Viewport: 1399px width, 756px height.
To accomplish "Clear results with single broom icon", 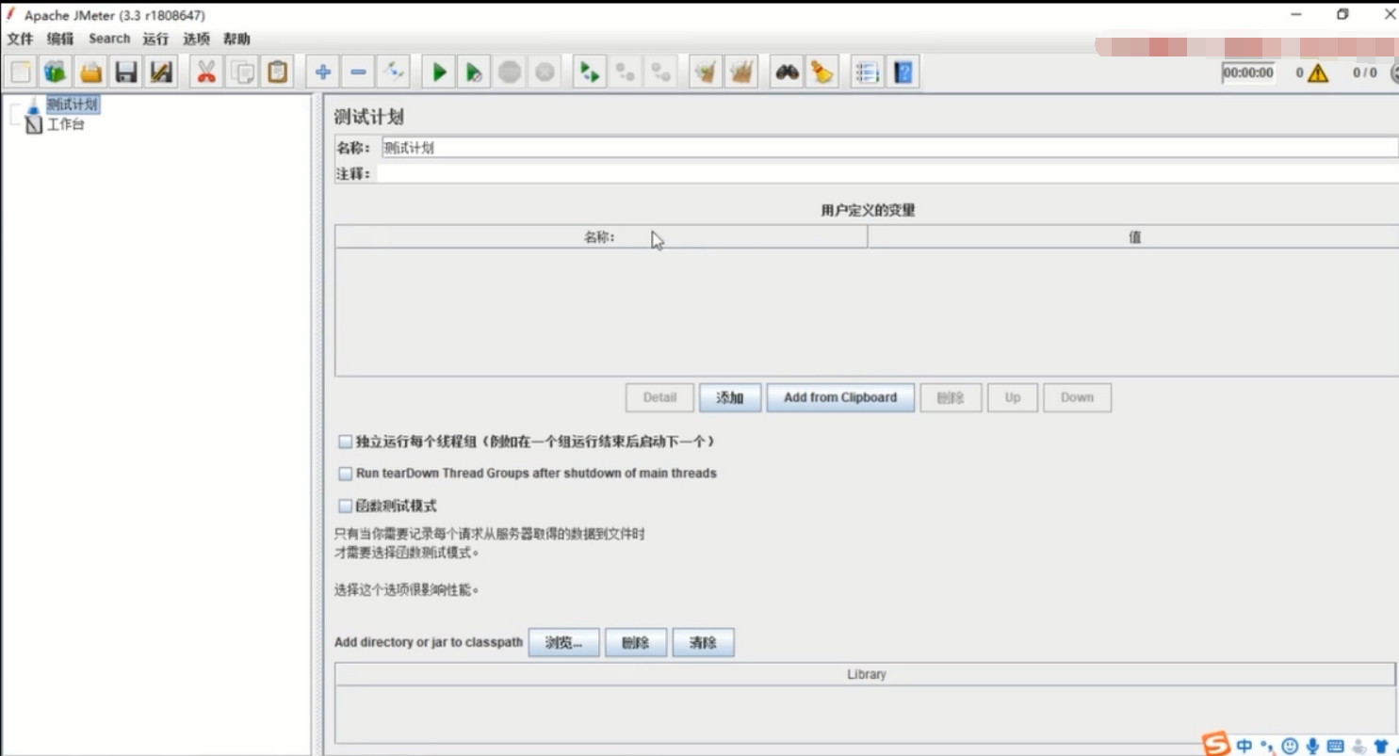I will pos(705,72).
